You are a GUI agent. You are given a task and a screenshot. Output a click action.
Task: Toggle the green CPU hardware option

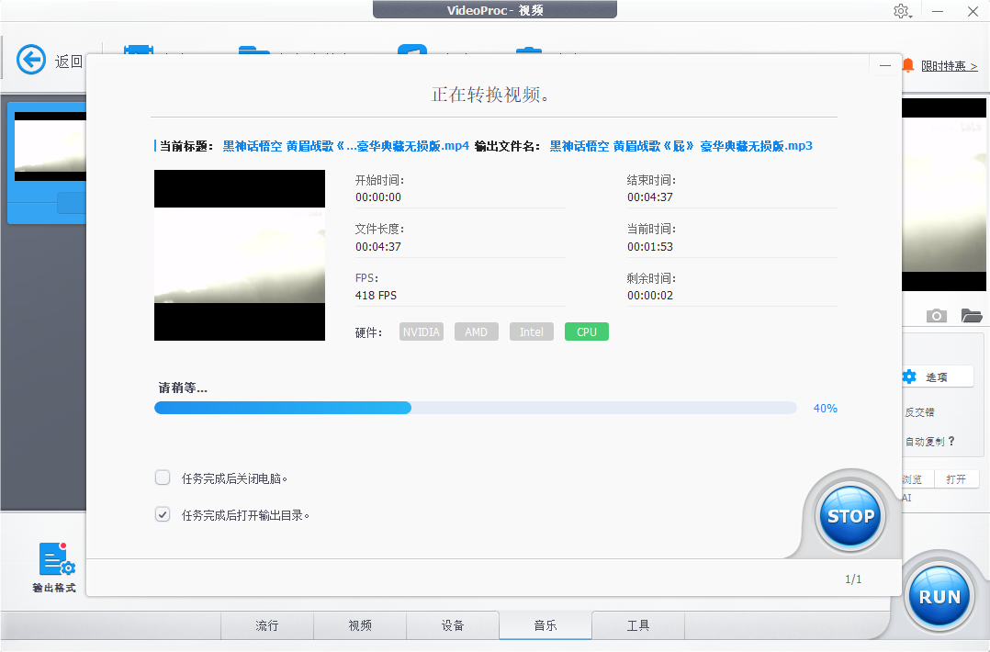click(586, 332)
